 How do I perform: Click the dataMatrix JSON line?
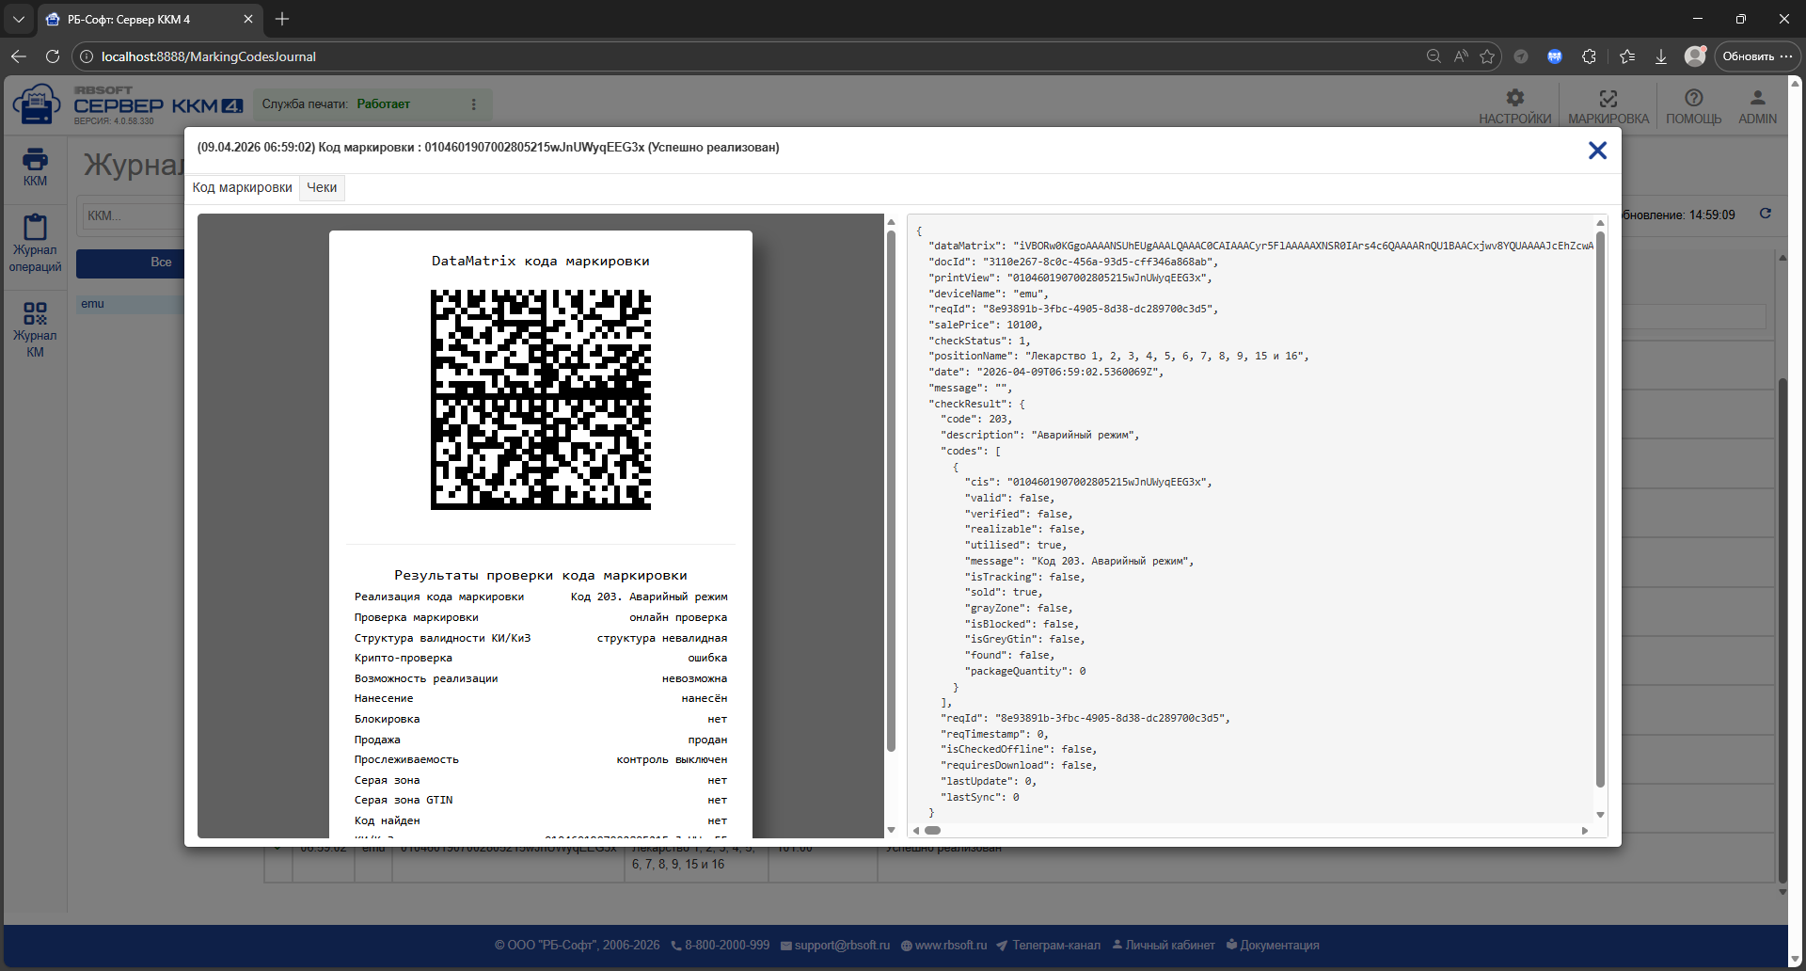(x=1260, y=246)
